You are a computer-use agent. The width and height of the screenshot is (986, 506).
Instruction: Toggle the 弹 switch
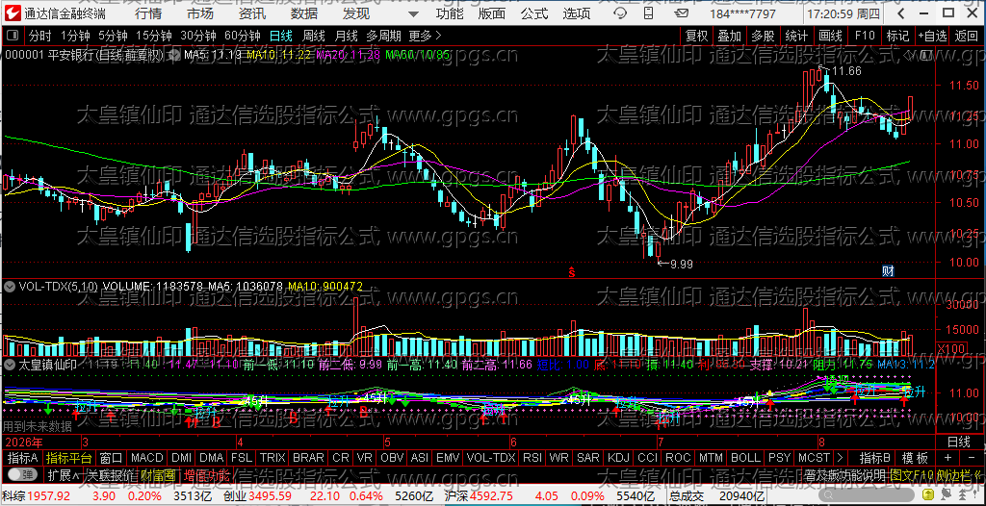click(x=21, y=474)
